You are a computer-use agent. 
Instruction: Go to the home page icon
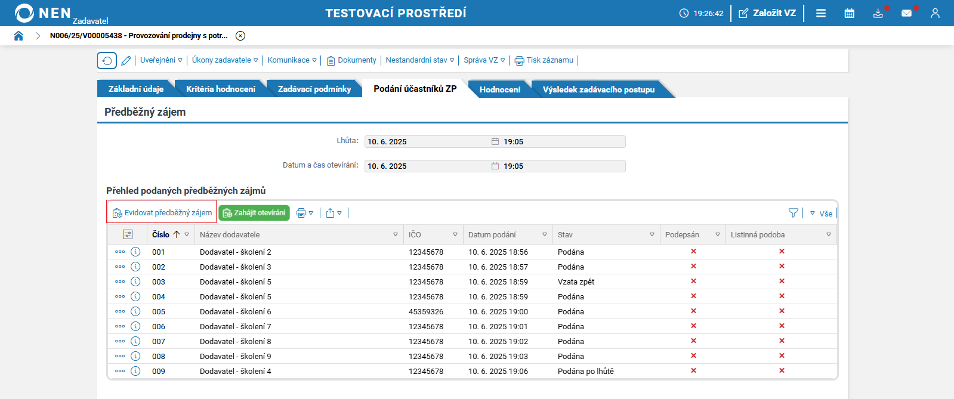18,36
